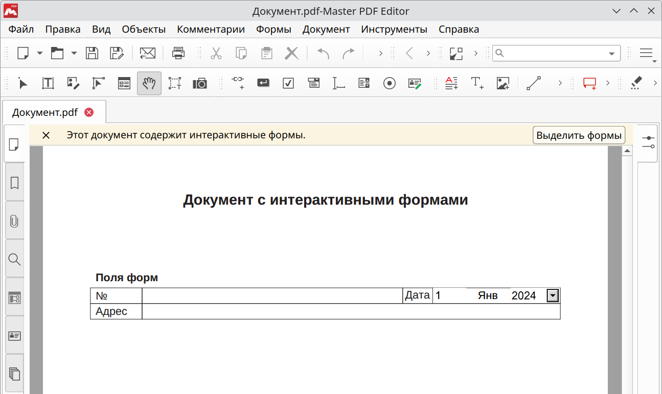Select the Select Text tool
Viewport: 662px width, 394px height.
[175, 83]
